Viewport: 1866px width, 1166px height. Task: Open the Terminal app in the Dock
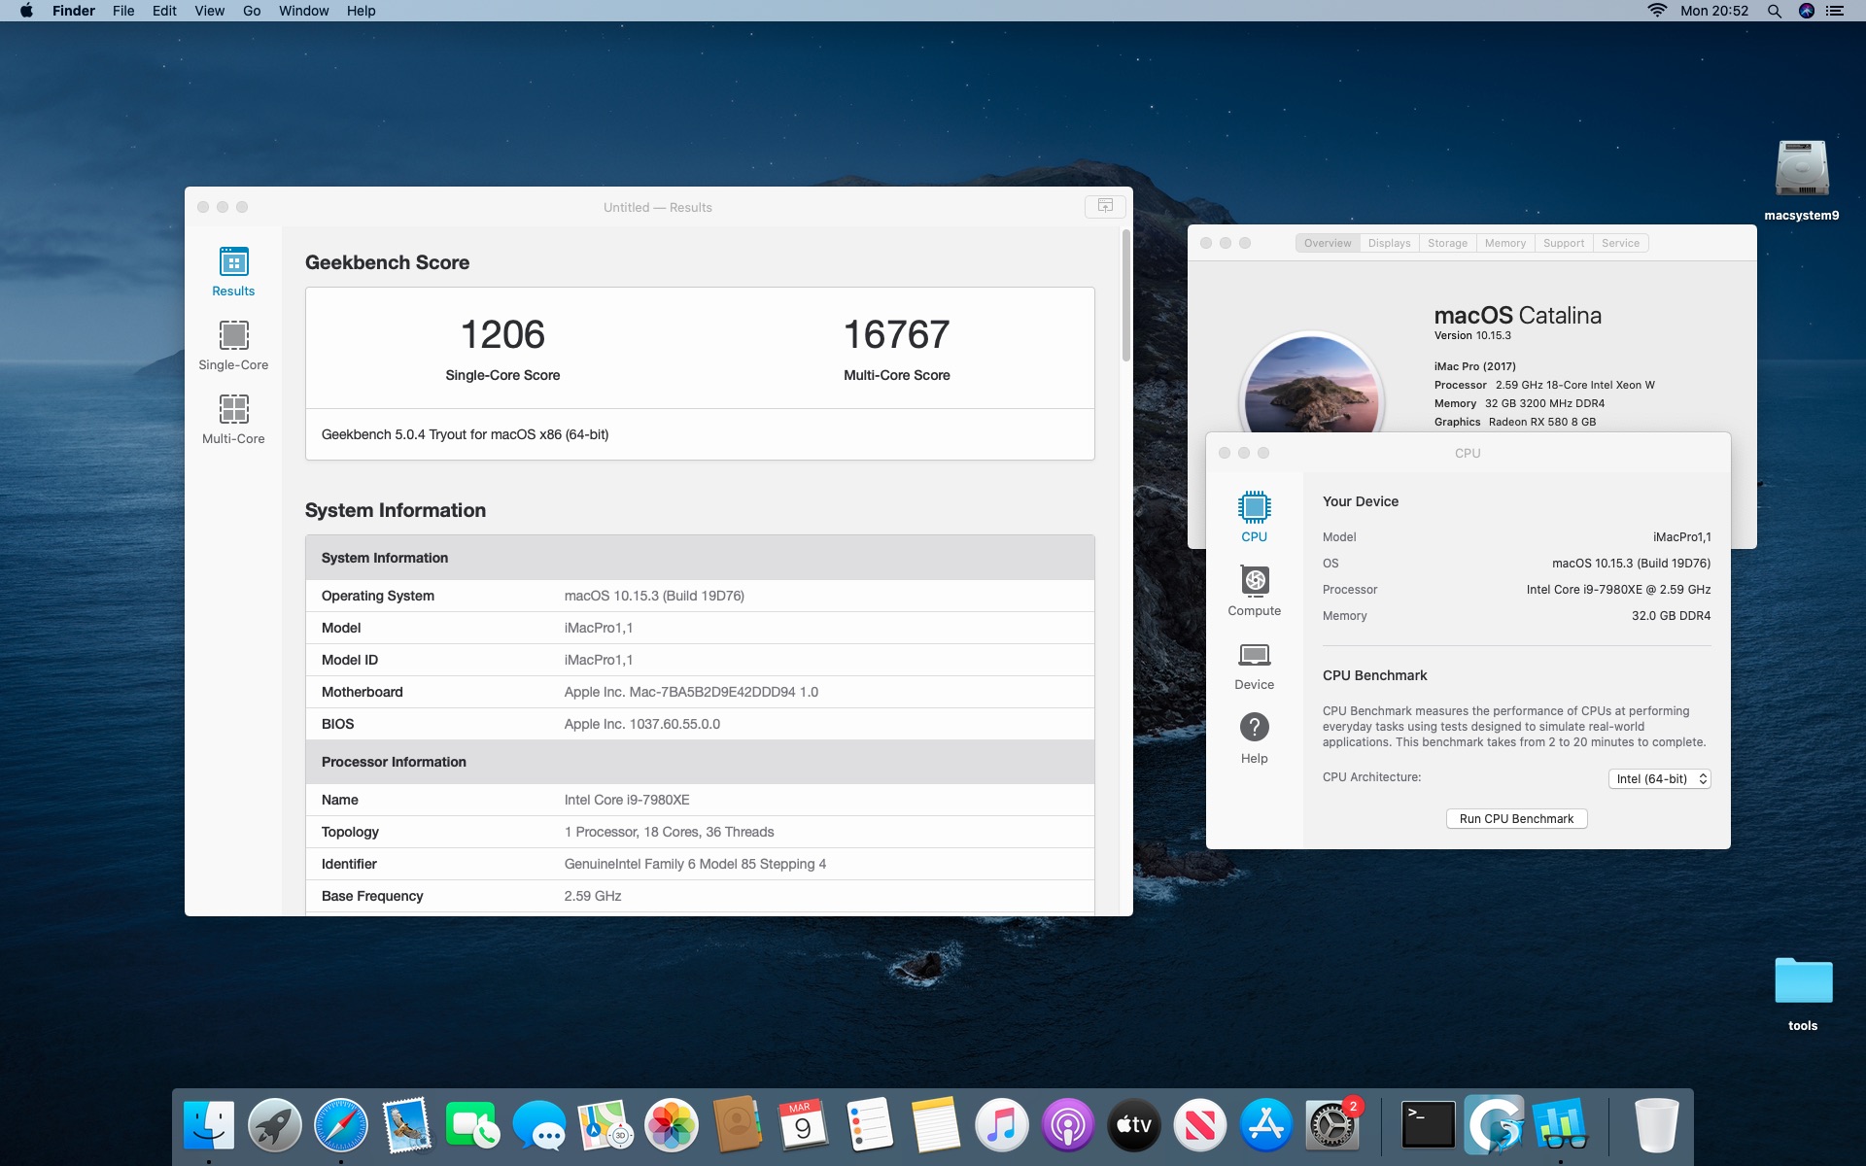point(1428,1126)
